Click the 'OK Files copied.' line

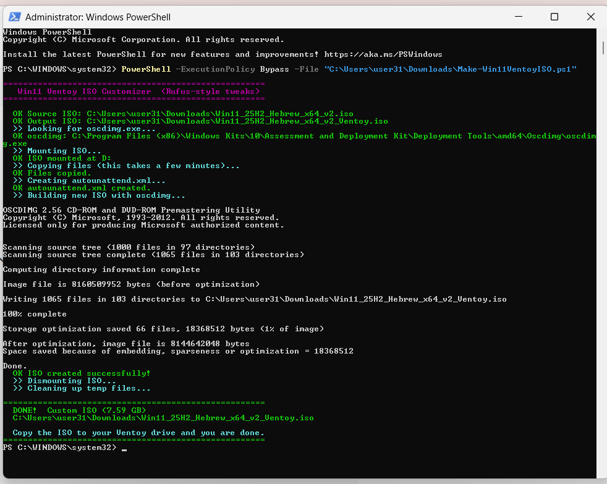point(52,173)
